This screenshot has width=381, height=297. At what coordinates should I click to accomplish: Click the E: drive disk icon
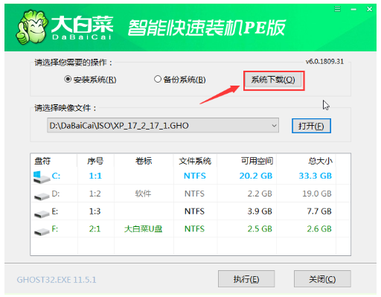[42, 214]
